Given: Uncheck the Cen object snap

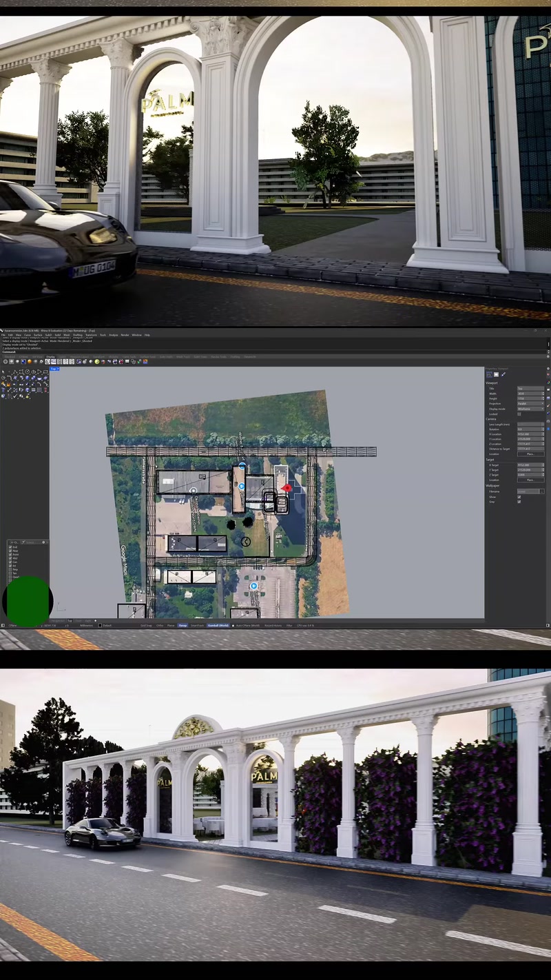Looking at the screenshot, I should 10,562.
